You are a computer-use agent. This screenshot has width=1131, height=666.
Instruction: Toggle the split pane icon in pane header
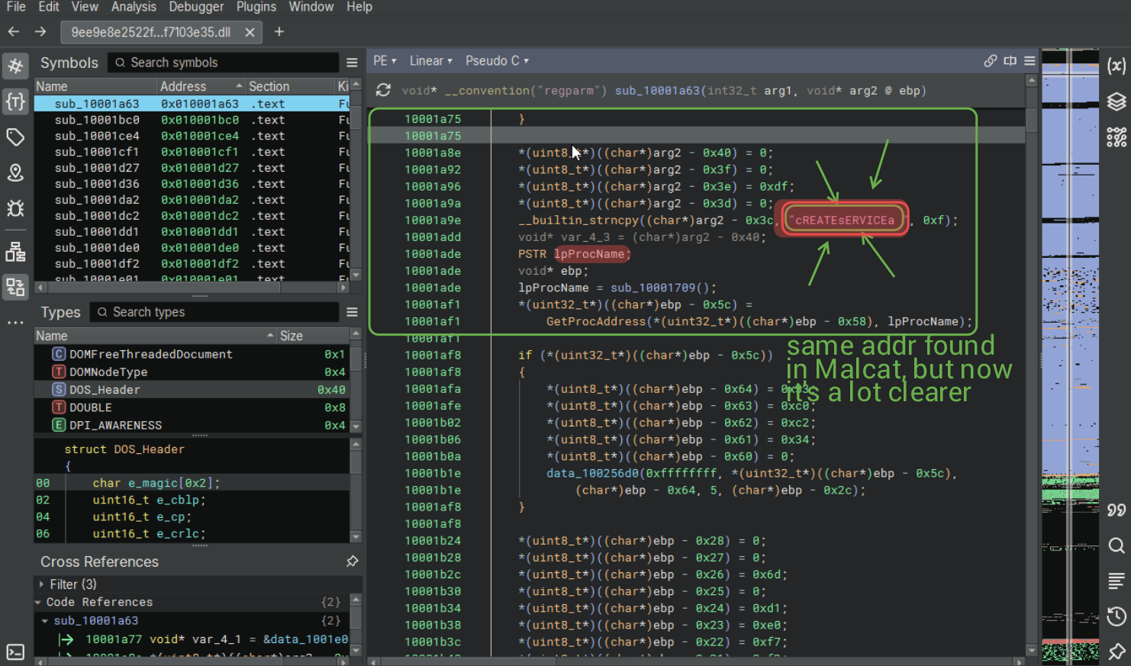coord(1010,61)
